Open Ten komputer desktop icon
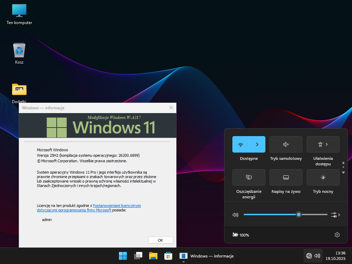This screenshot has height=264, width=352. coord(19,10)
